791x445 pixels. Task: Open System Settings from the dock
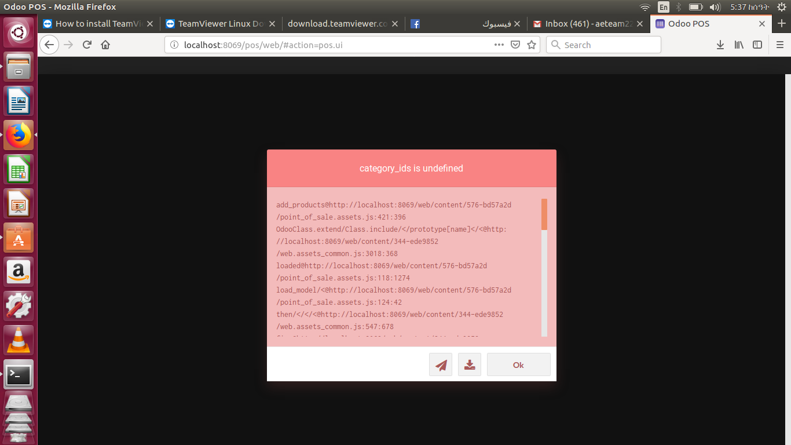point(19,306)
